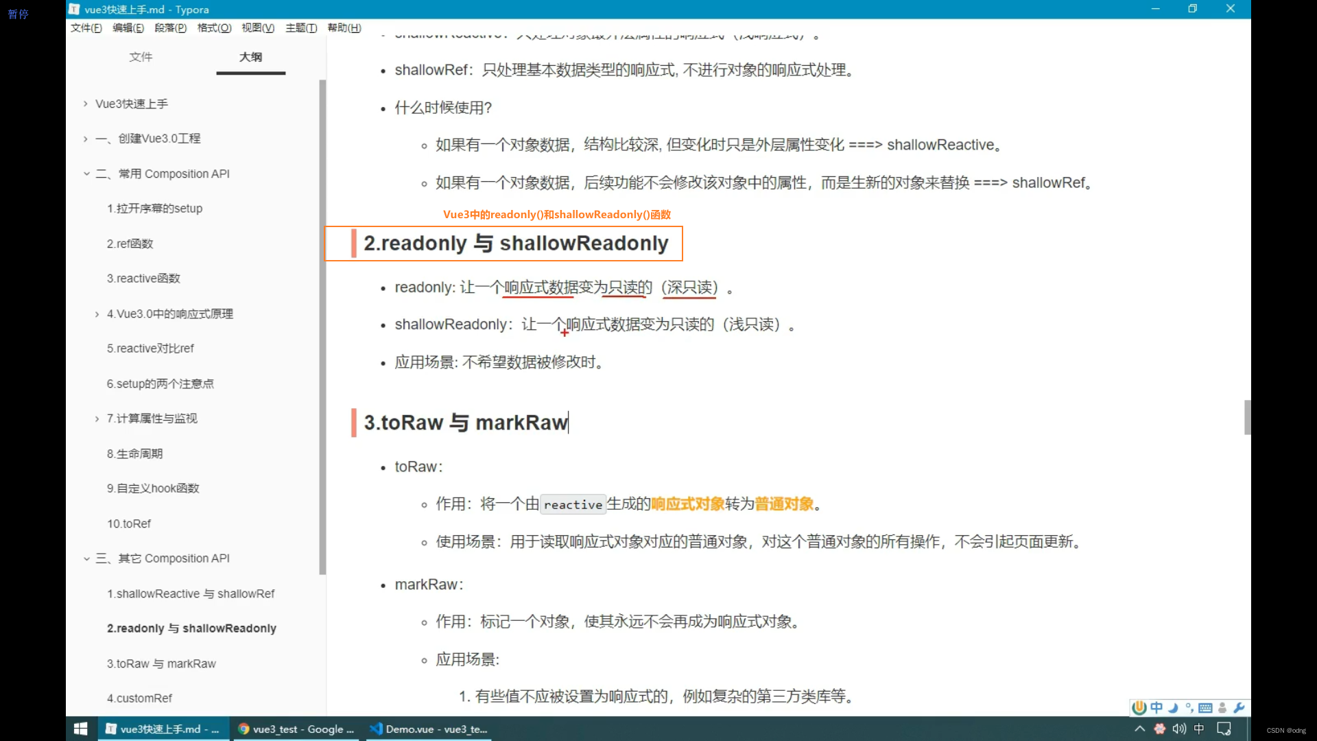The height and width of the screenshot is (741, 1317).
Task: Jump to 3.reactive函数 in outline
Action: pyautogui.click(x=143, y=279)
